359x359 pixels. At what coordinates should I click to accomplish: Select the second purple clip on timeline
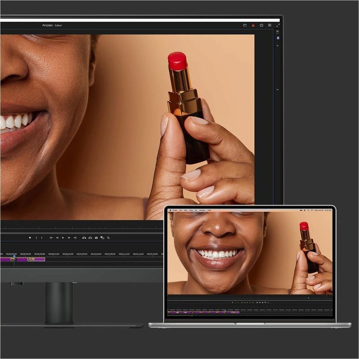coord(36,259)
